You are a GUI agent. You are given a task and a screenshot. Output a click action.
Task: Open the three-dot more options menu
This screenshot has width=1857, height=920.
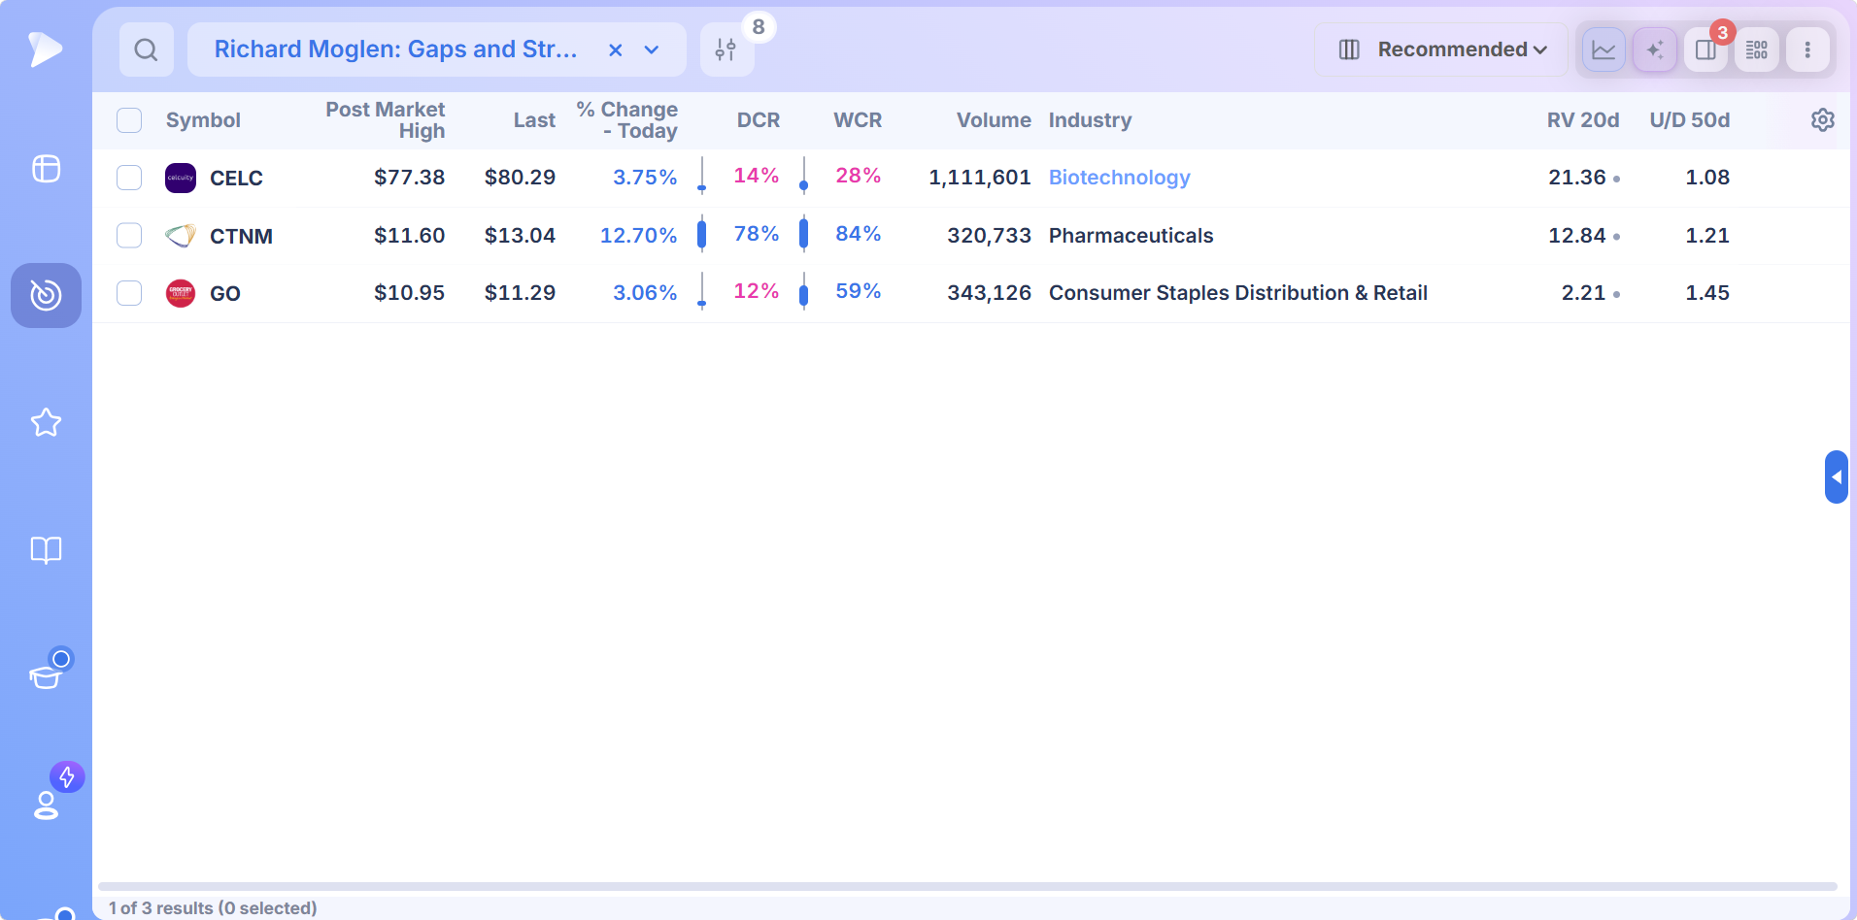1807,49
